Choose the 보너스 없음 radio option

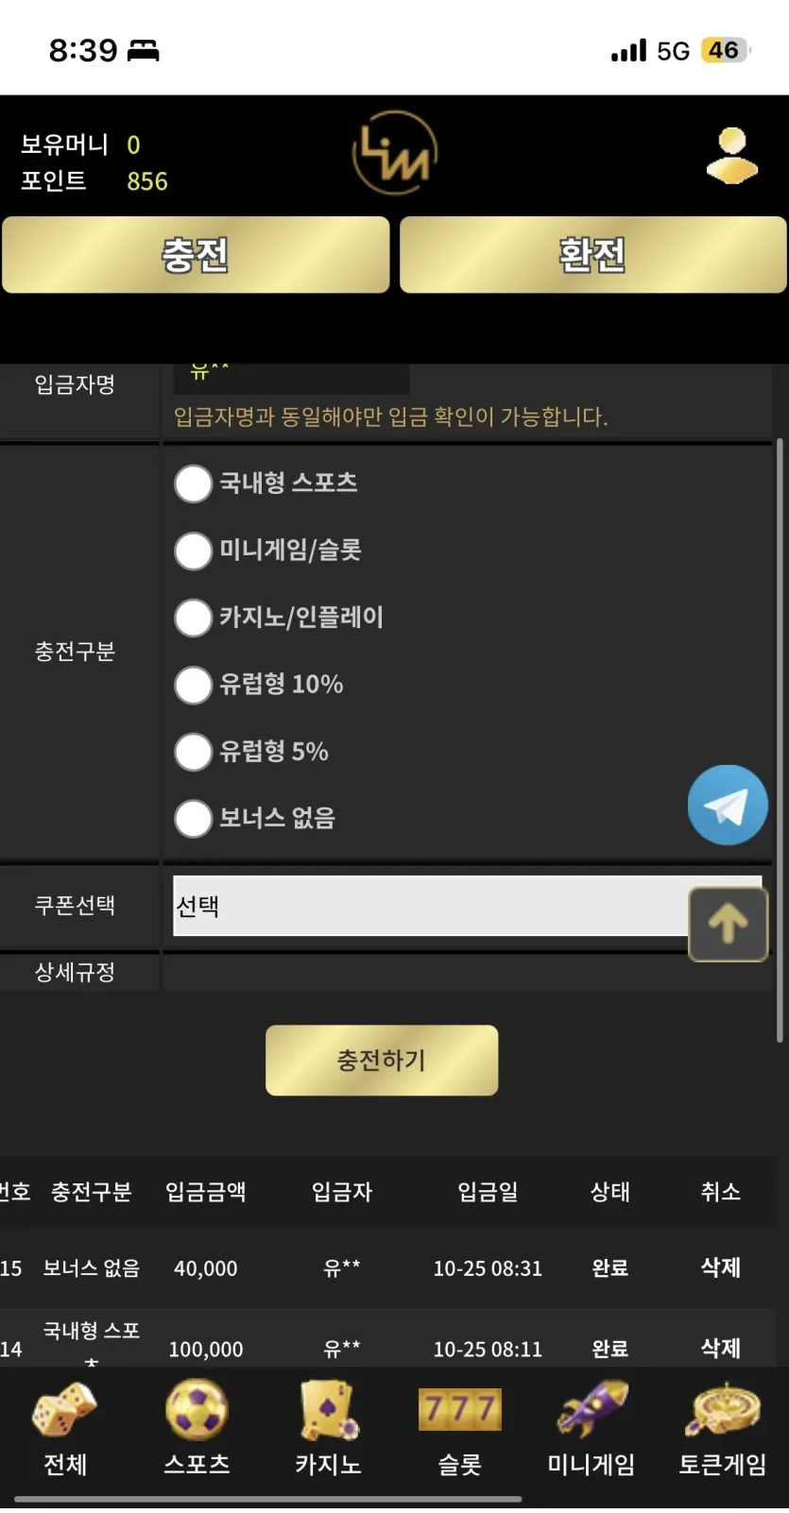[x=193, y=819]
